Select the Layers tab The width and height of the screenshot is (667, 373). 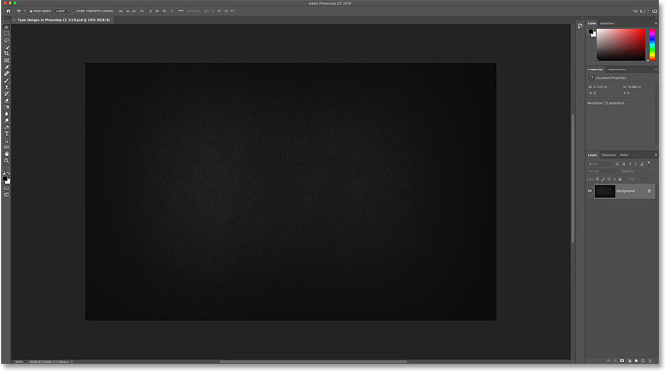click(x=593, y=155)
